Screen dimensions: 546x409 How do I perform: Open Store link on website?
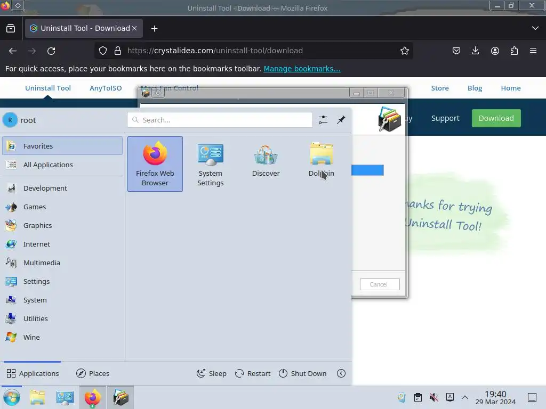440,88
